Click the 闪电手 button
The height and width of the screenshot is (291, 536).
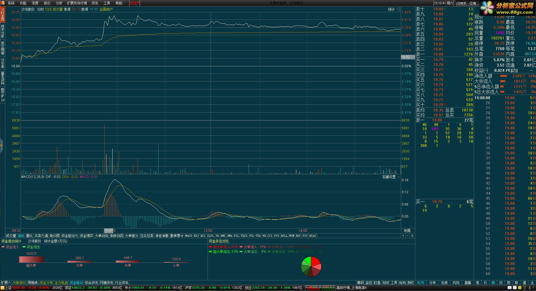point(461,3)
